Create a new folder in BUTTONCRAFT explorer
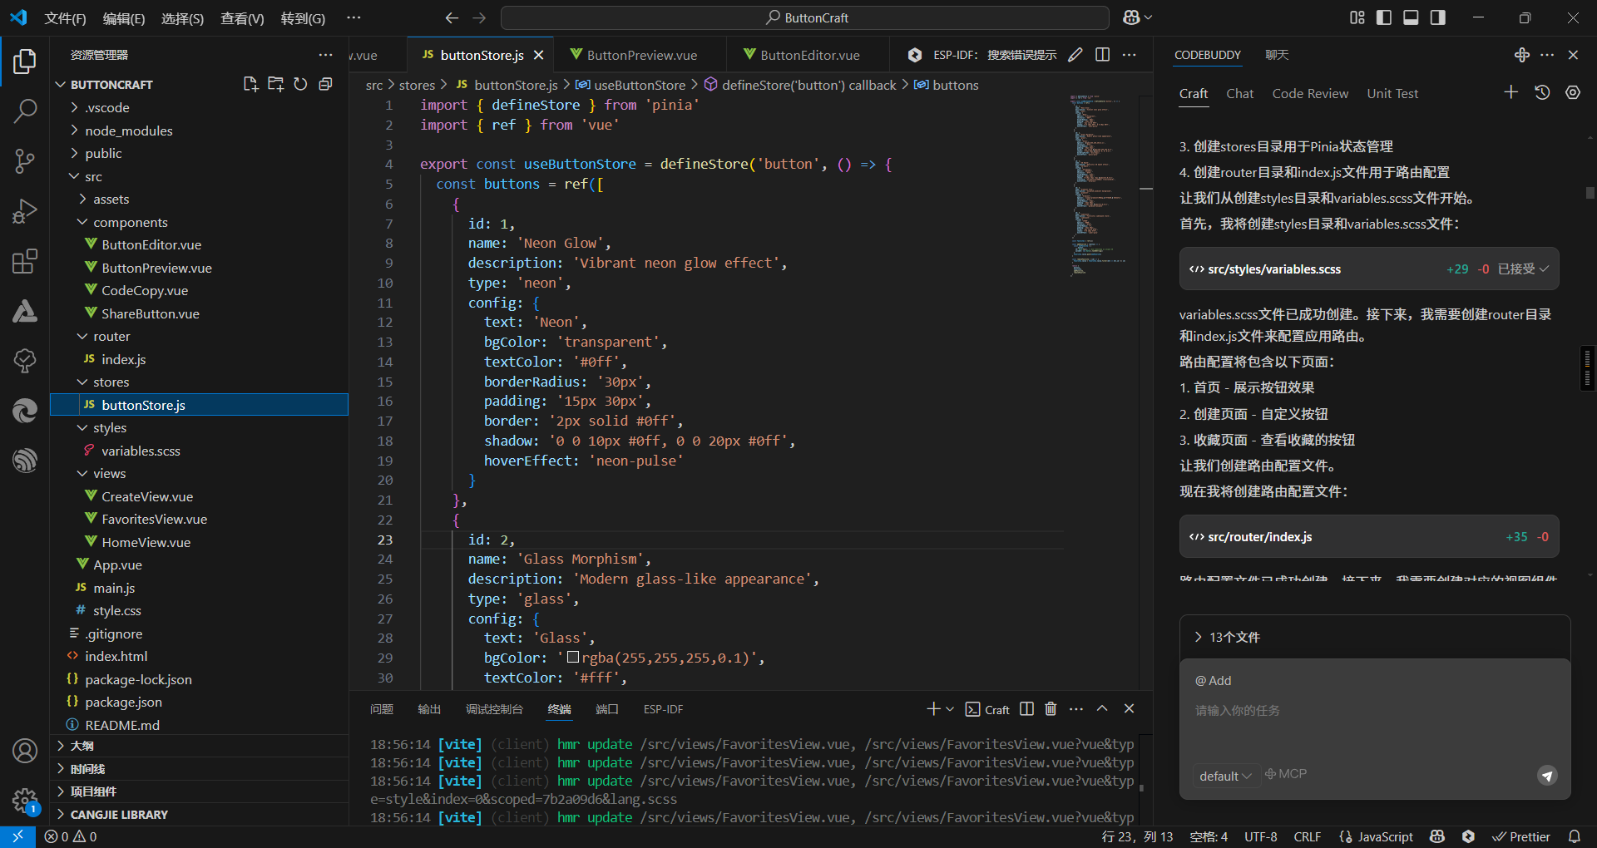Image resolution: width=1597 pixels, height=848 pixels. click(x=275, y=84)
